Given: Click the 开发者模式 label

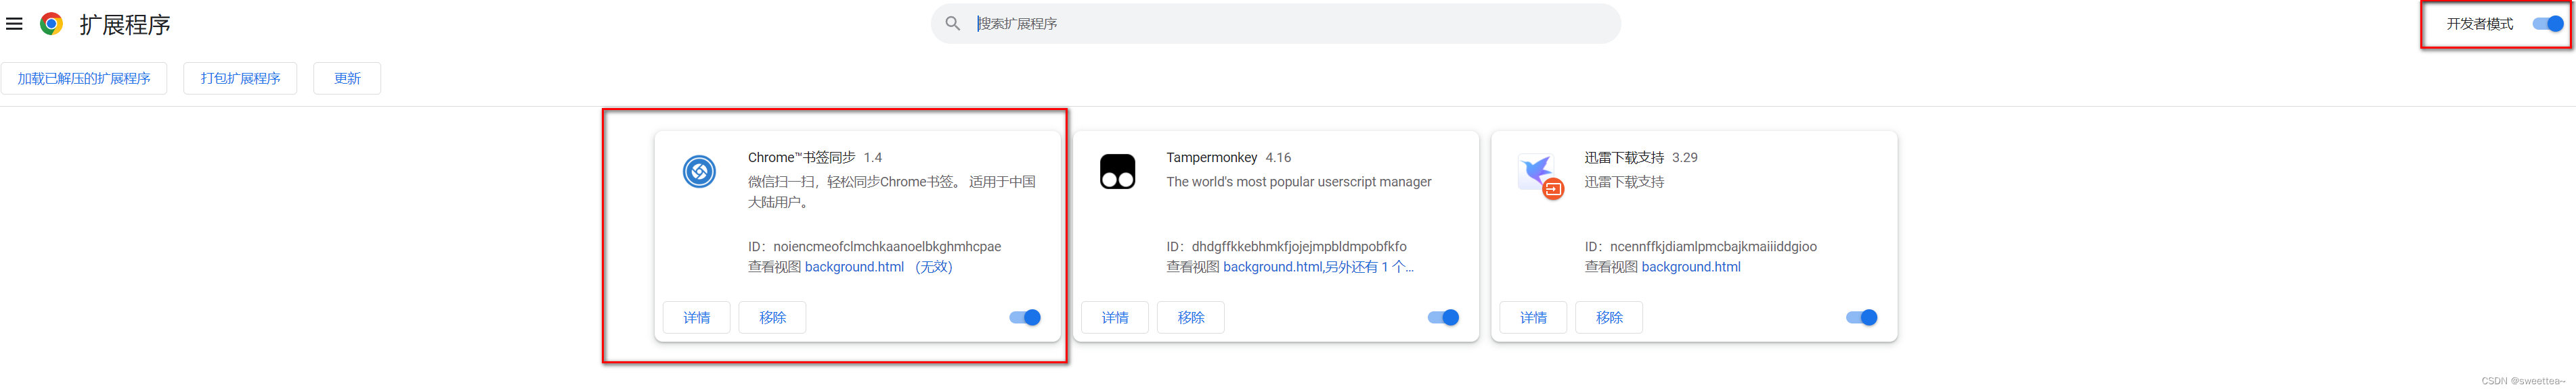Looking at the screenshot, I should [x=2479, y=24].
